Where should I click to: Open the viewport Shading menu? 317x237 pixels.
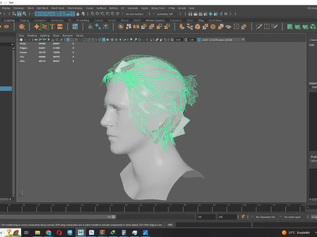point(32,36)
